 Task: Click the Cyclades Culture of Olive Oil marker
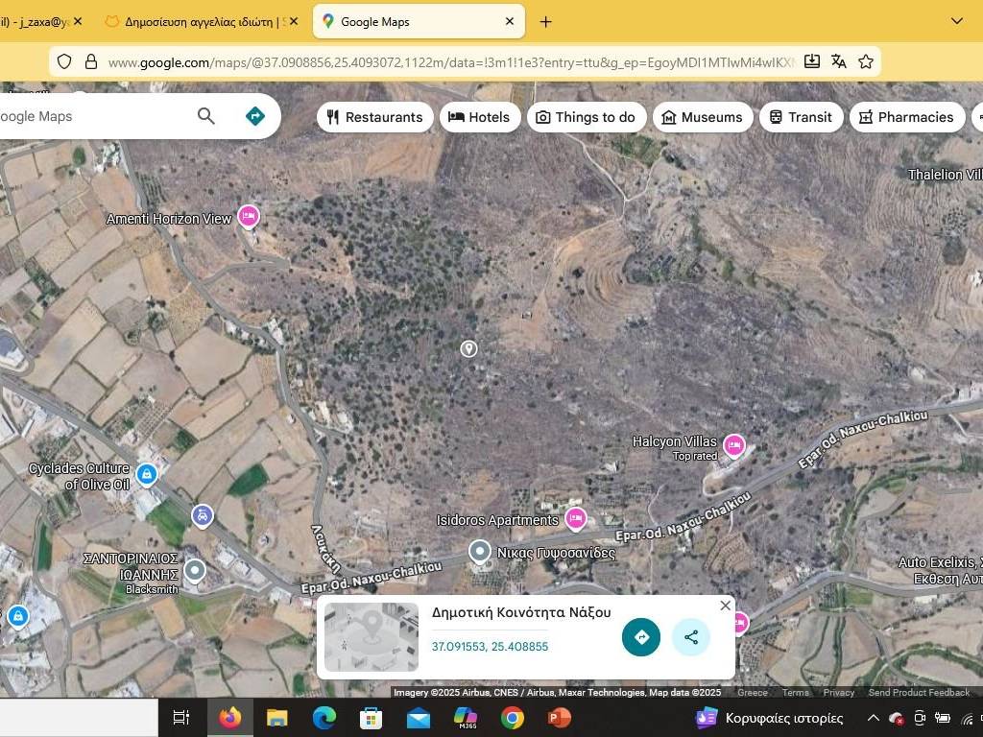coord(147,473)
